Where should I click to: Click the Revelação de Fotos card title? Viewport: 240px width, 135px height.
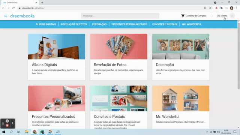click(x=110, y=65)
